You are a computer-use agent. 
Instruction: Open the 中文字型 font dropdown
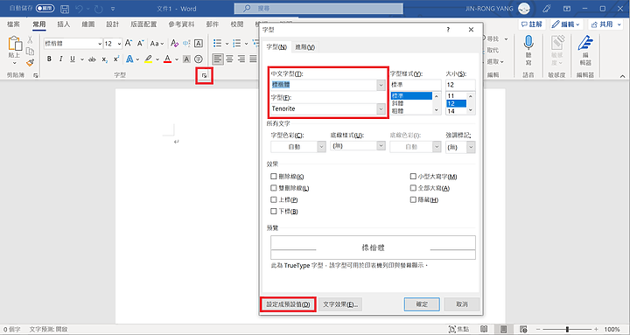[x=381, y=85]
